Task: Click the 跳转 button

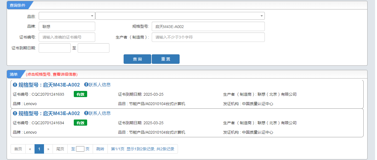Action: (100, 149)
